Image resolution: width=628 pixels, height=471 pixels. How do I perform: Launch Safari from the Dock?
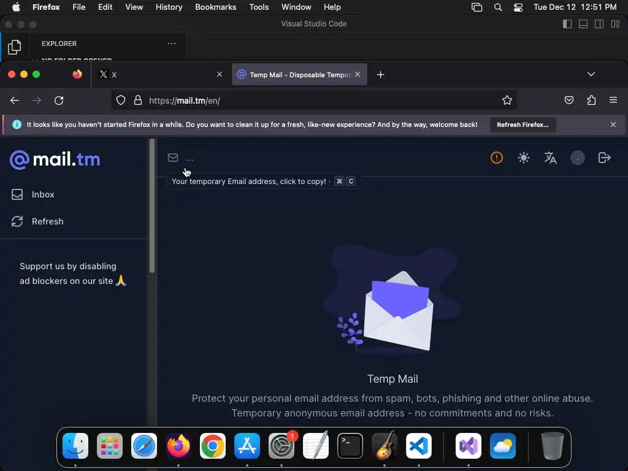[x=144, y=446]
